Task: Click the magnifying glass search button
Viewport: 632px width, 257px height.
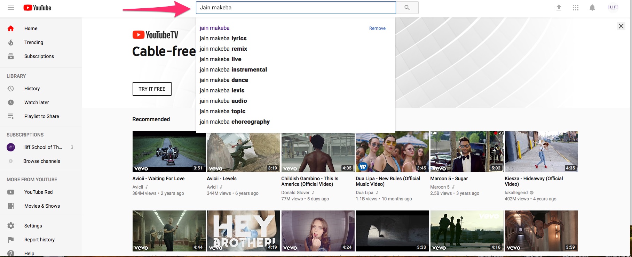Action: point(407,8)
